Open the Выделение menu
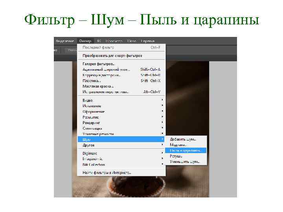Viewport: 283px width, 212px height. [x=64, y=41]
